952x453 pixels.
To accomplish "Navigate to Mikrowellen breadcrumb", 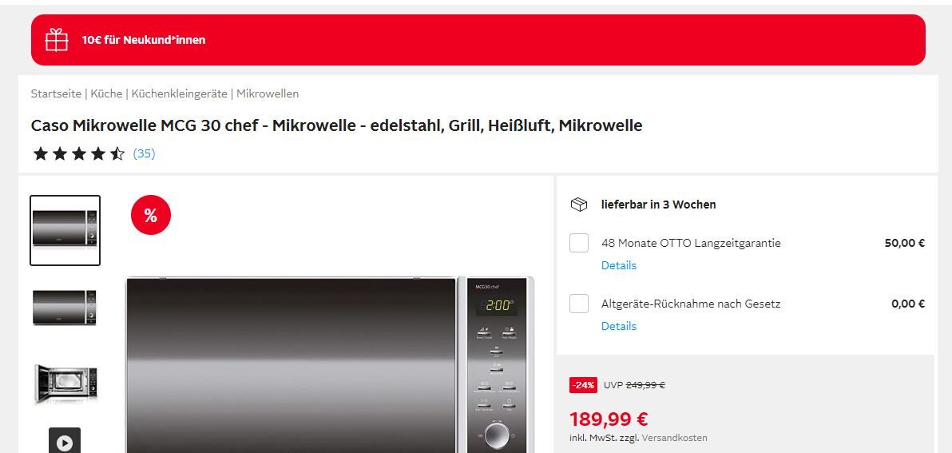I will click(268, 93).
